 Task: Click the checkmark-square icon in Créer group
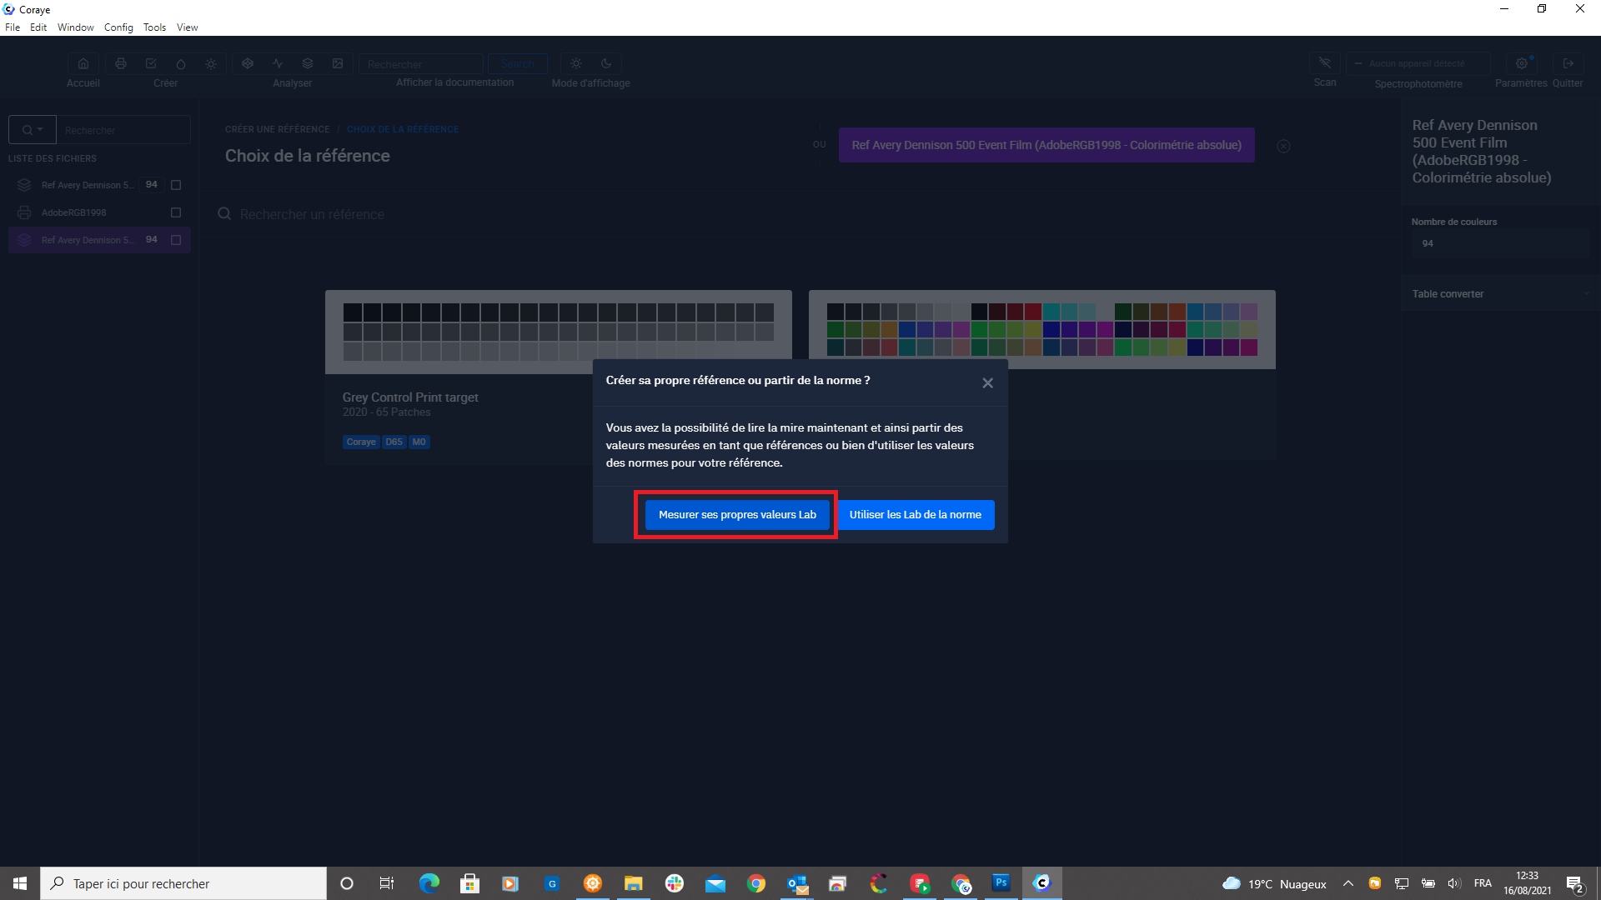pos(151,63)
